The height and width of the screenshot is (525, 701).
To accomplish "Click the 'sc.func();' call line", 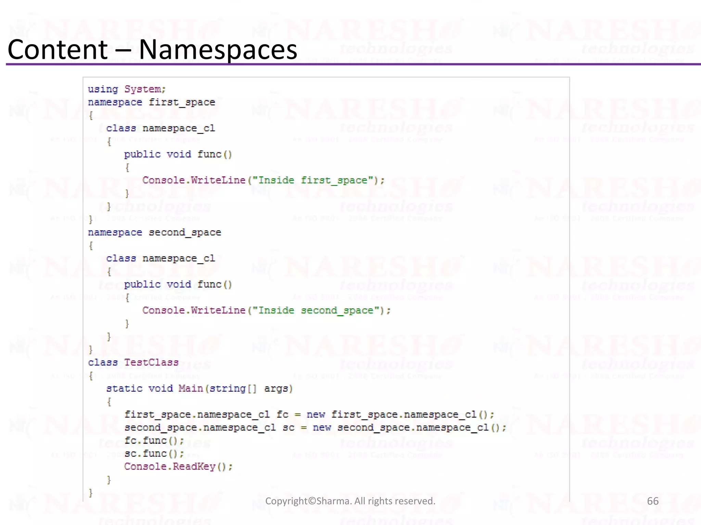I will tap(154, 454).
